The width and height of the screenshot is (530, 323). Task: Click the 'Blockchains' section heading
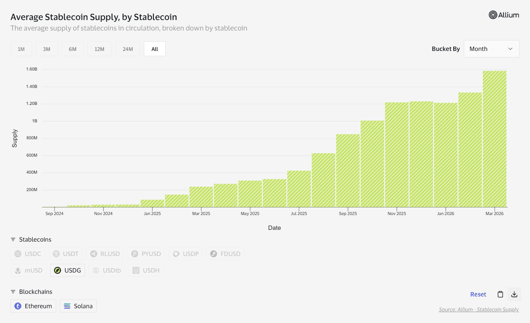point(36,292)
